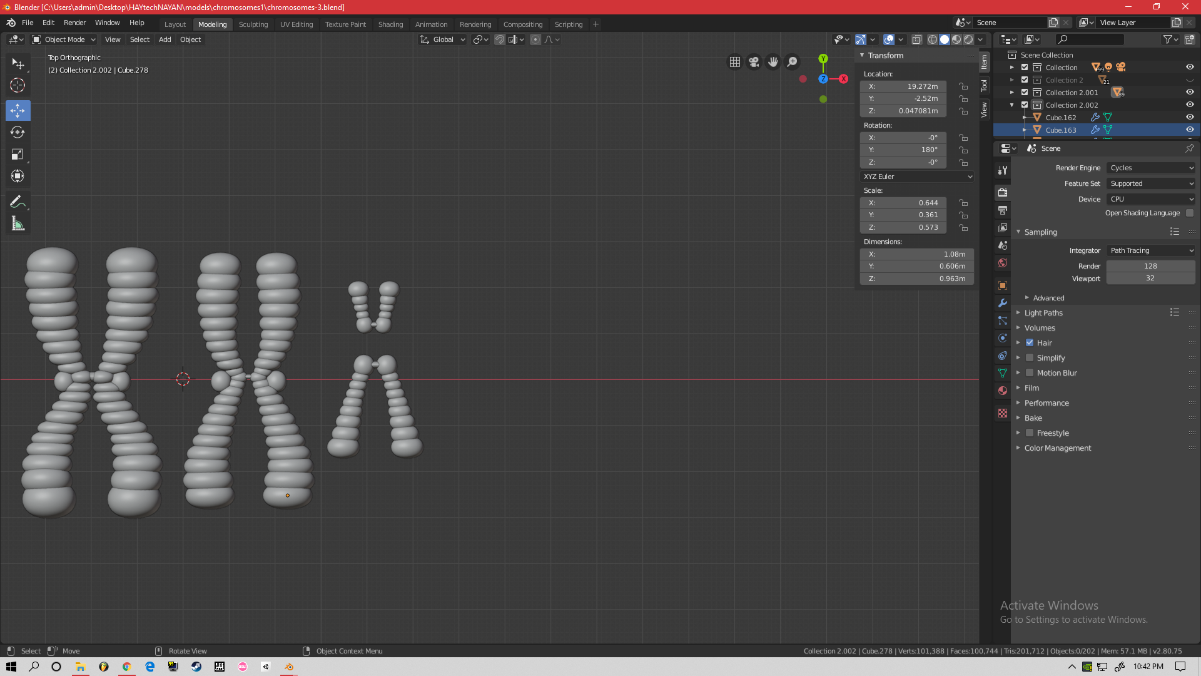
Task: Open Particles properties tab
Action: click(1003, 320)
